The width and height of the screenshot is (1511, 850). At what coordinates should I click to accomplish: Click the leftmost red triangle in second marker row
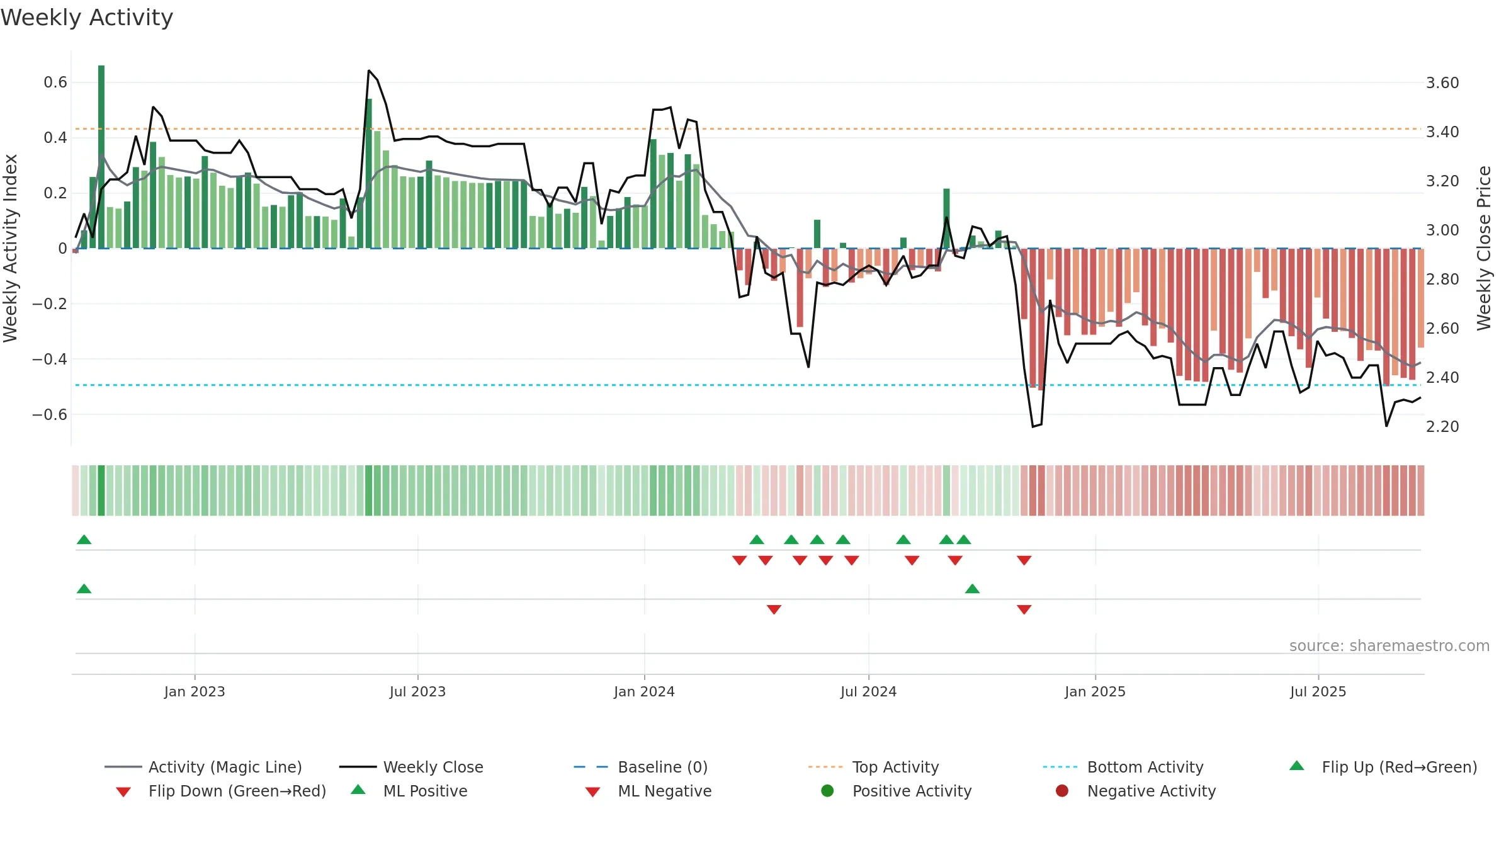tap(774, 609)
